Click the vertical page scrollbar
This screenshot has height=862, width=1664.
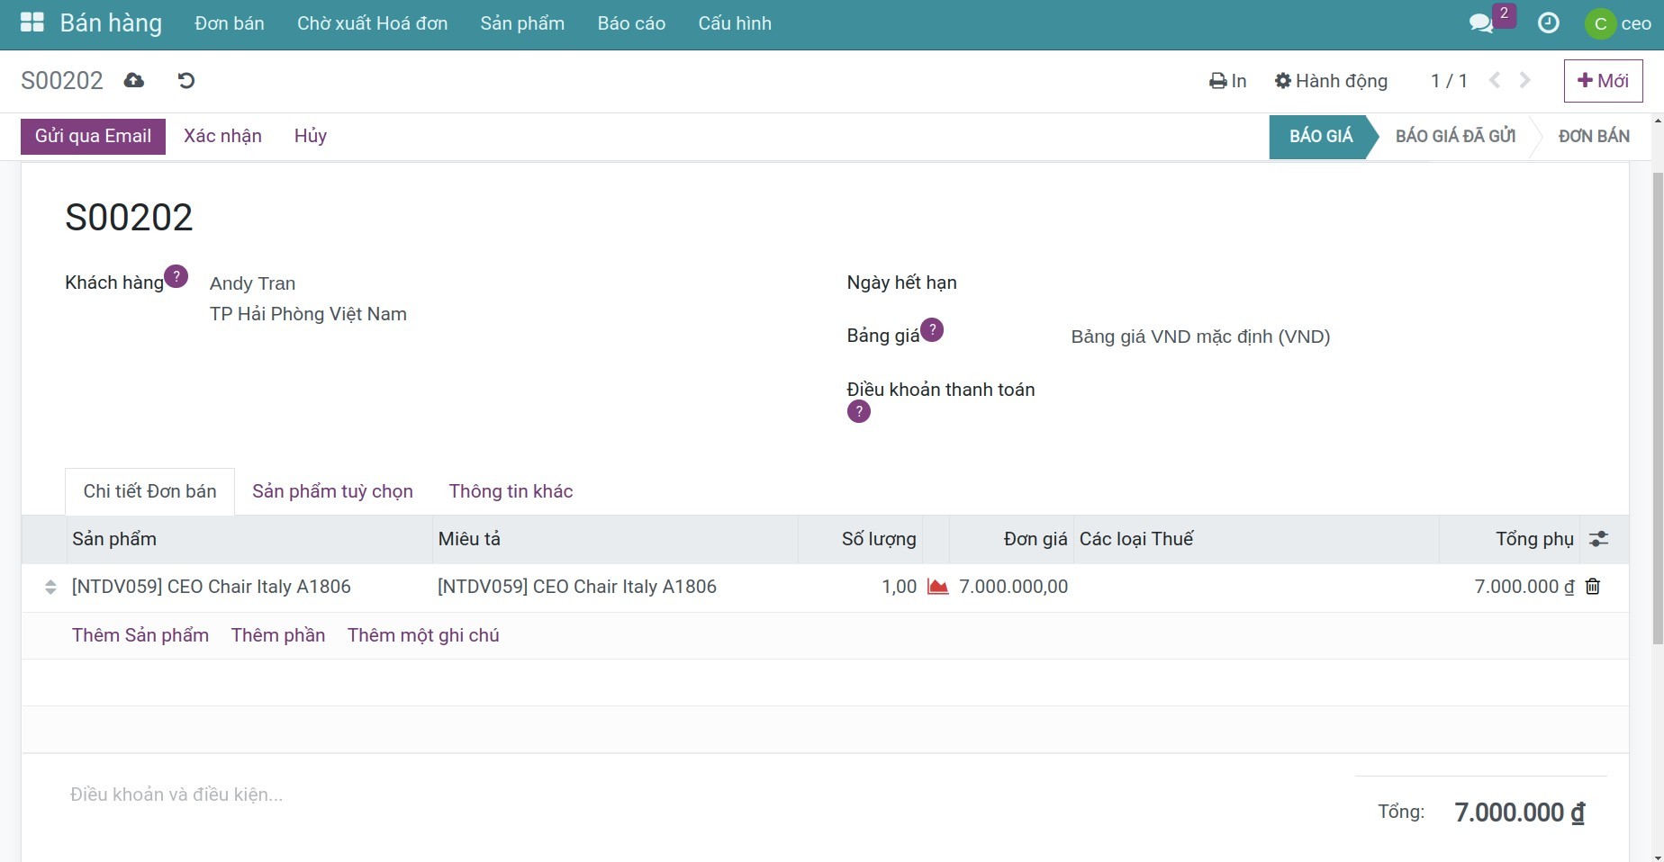pos(1657,405)
